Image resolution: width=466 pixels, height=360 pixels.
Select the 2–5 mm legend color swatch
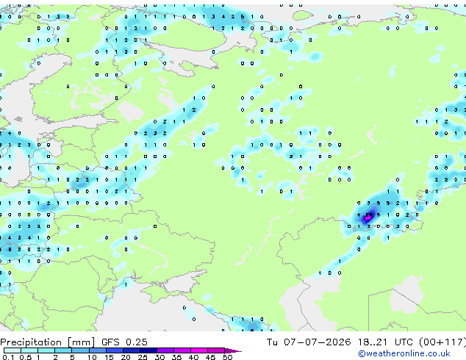click(63, 350)
